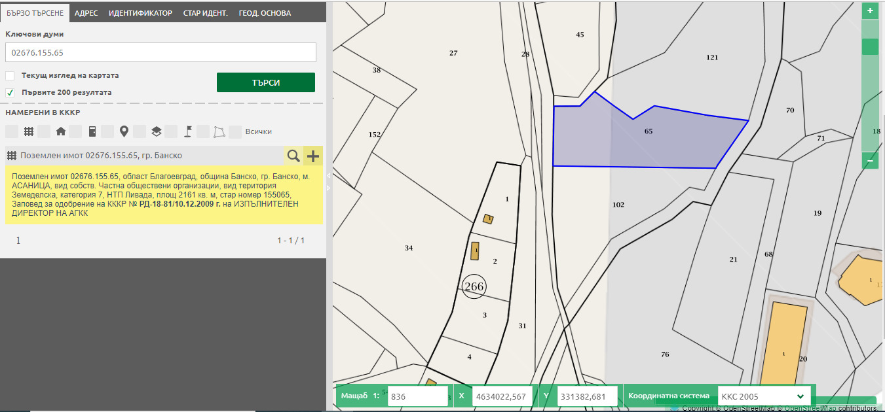This screenshot has height=412, width=885.
Task: Zoom out the map with minus button
Action: click(870, 161)
